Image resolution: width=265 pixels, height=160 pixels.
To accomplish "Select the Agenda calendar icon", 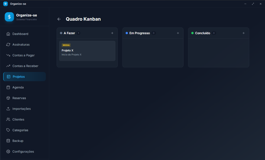I will (8, 87).
